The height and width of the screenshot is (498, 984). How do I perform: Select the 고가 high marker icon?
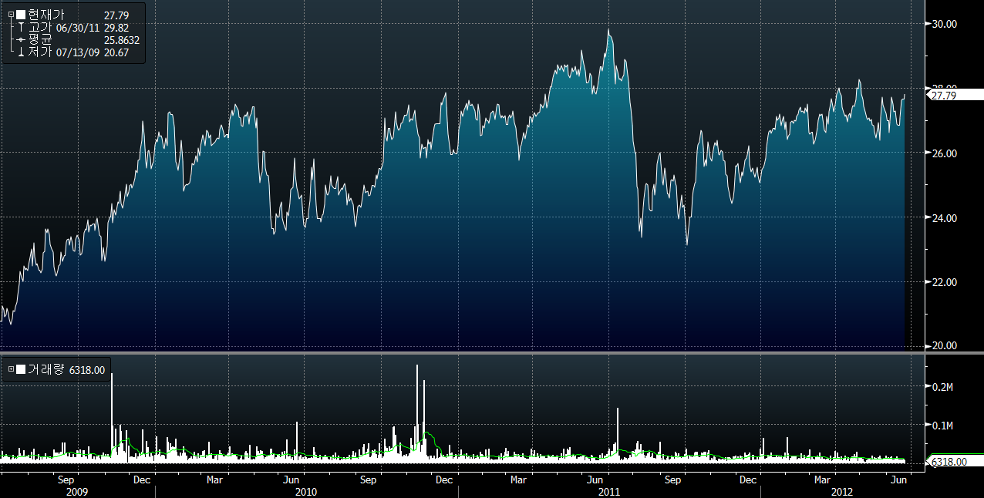pyautogui.click(x=21, y=27)
